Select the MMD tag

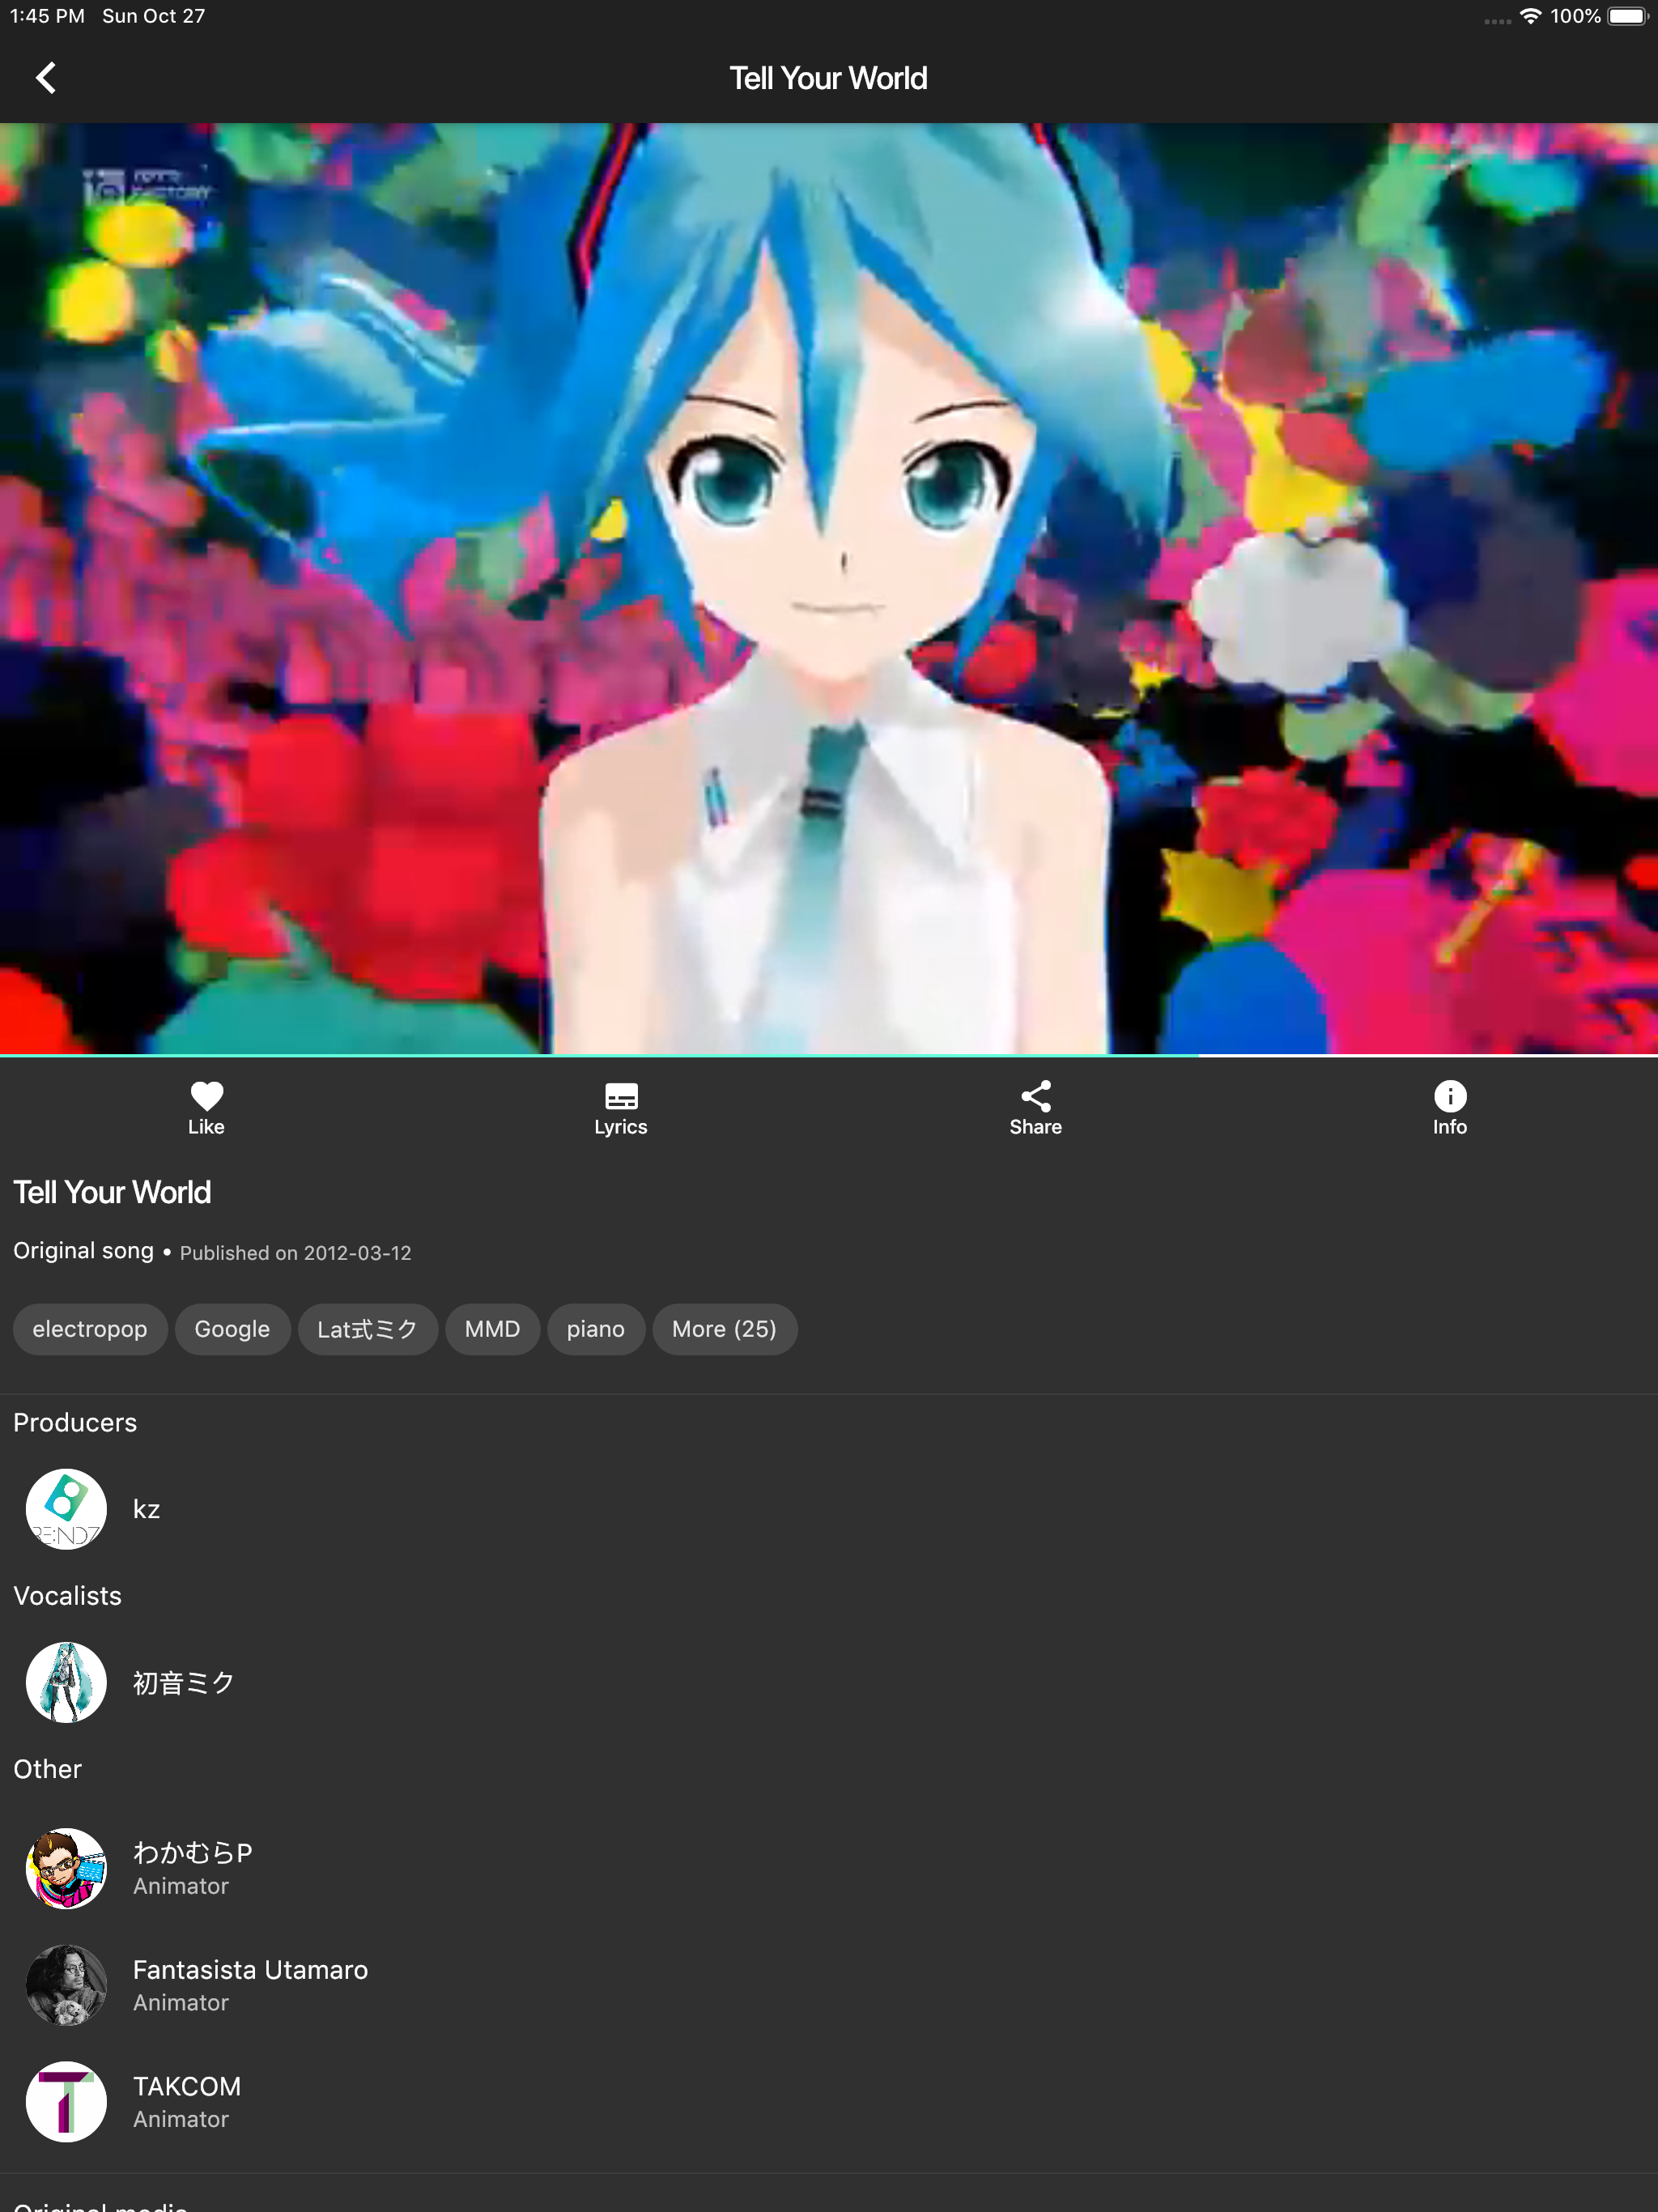coord(492,1329)
